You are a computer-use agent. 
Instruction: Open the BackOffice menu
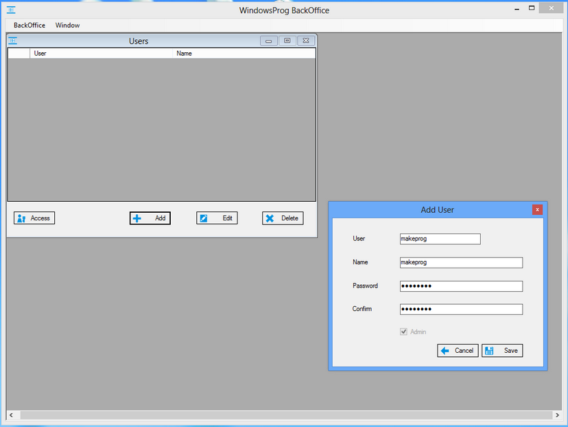[28, 25]
